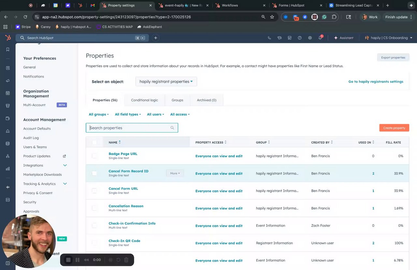The image size is (417, 270).
Task: Tick the select-all checkbox in table header
Action: point(94,142)
